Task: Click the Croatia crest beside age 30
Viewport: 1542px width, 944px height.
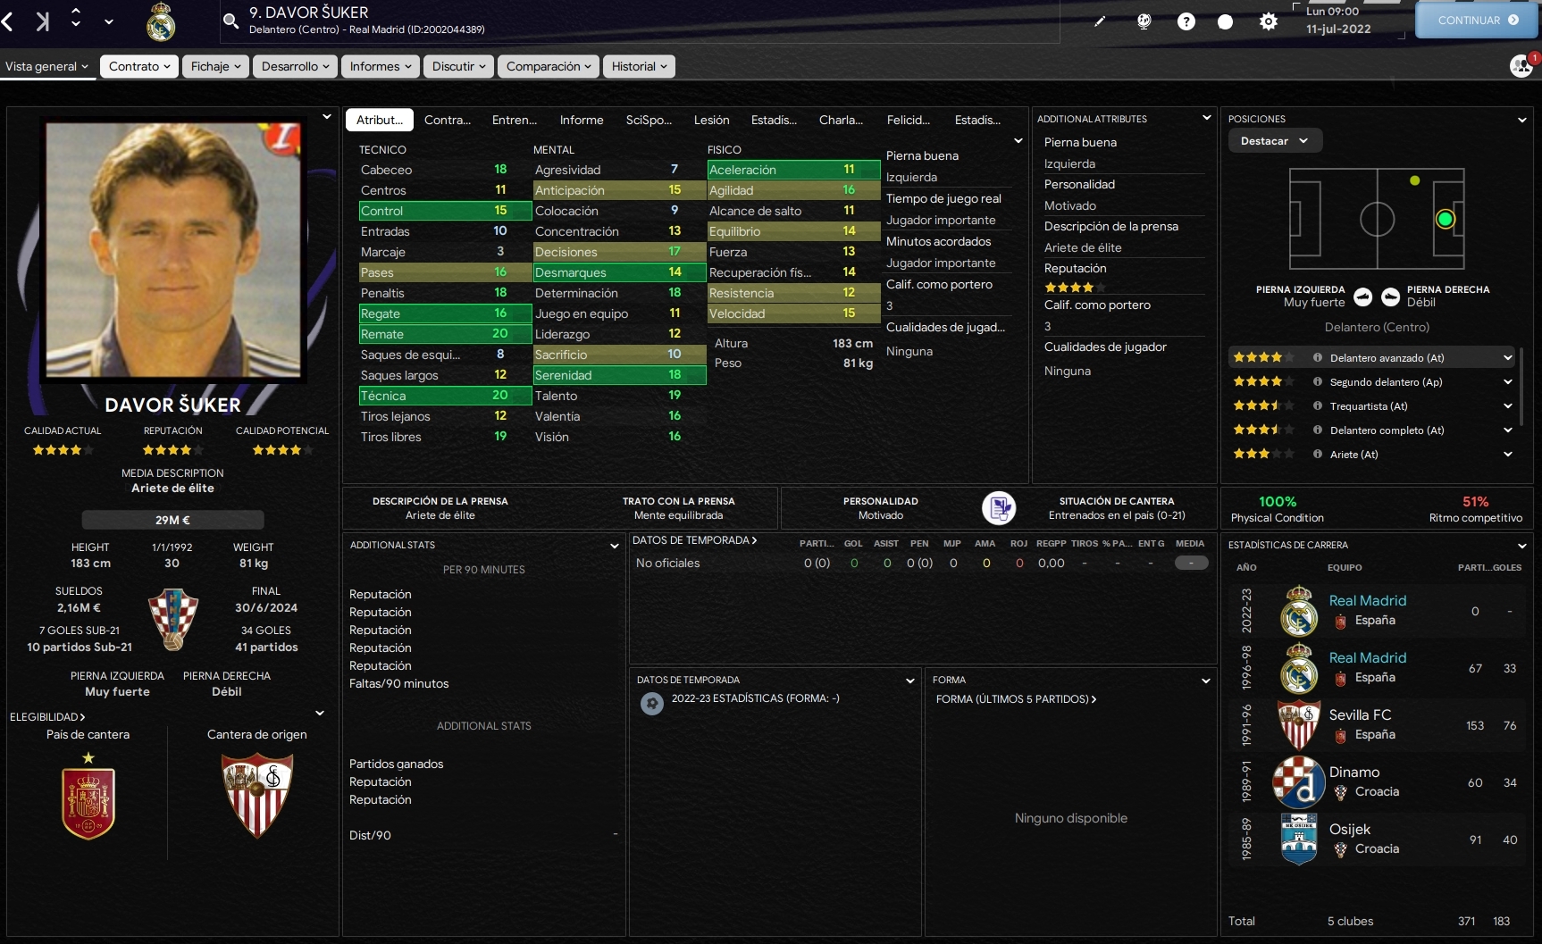Action: point(172,619)
